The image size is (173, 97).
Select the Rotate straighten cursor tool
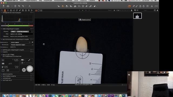tap(75, 6)
